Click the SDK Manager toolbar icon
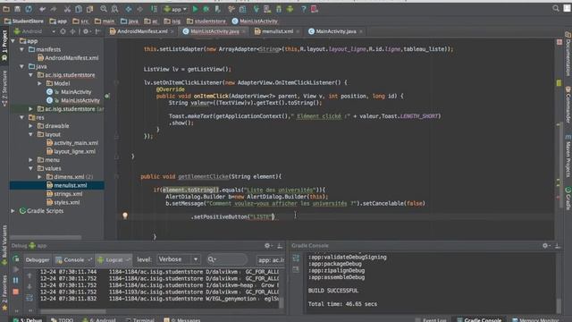The width and height of the screenshot is (572, 322). click(279, 9)
